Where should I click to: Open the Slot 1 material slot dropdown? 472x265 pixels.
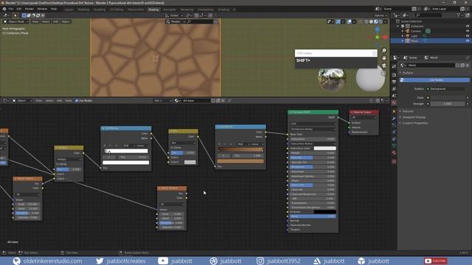[162, 101]
